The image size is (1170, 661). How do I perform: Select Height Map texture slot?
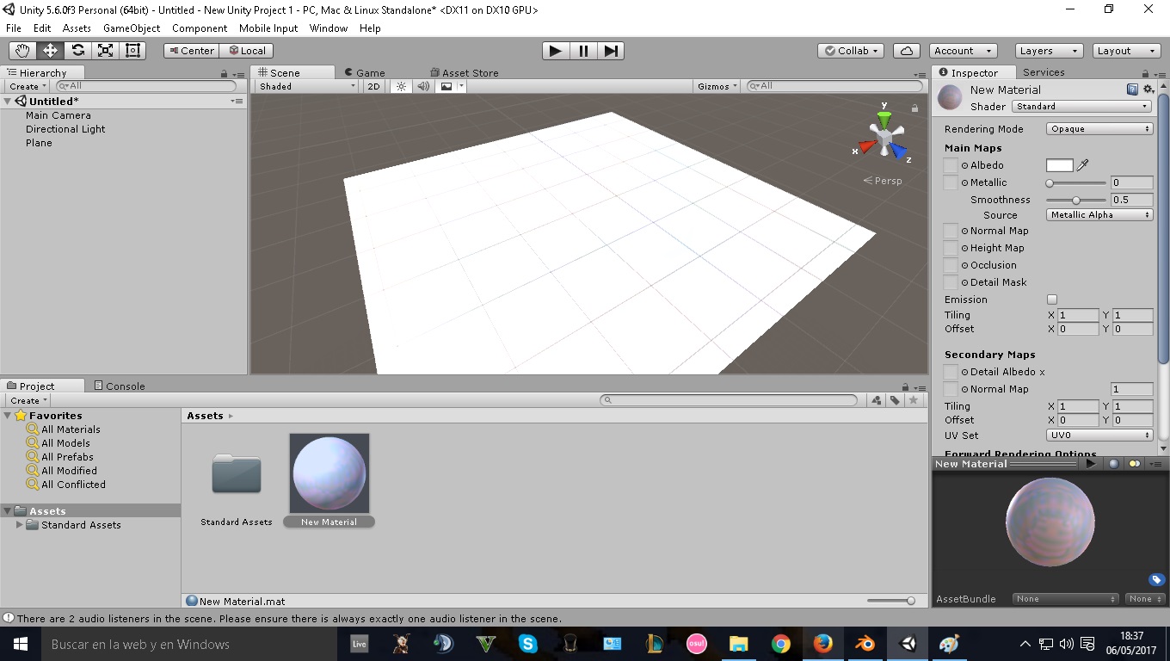[951, 248]
